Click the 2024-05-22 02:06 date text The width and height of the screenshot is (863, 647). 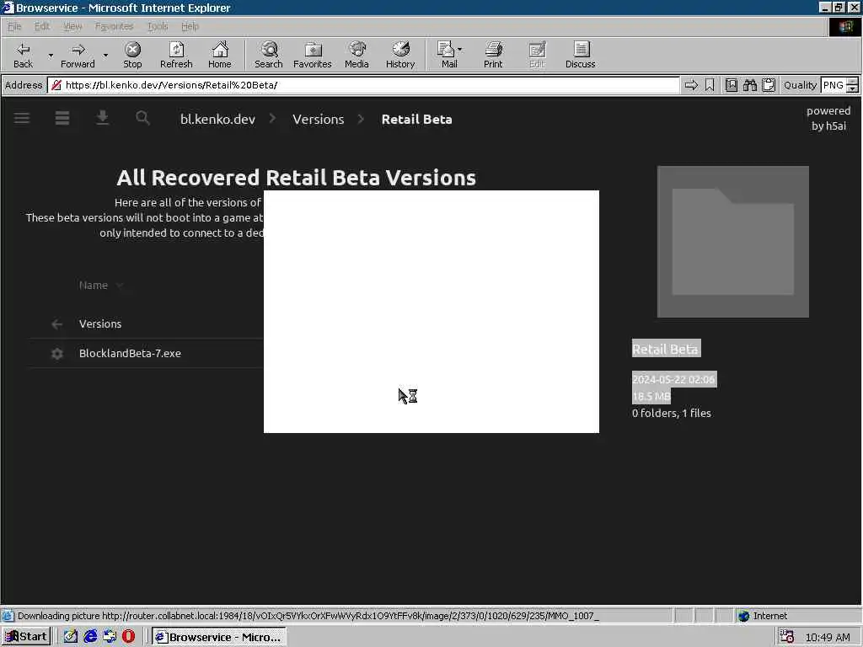(674, 379)
